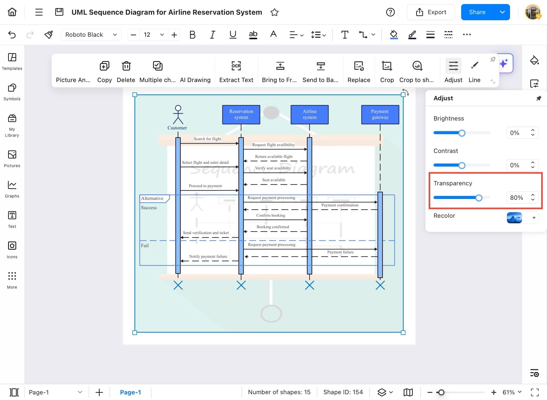Open the Symbols panel
Image resolution: width=547 pixels, height=400 pixels.
coord(12,92)
